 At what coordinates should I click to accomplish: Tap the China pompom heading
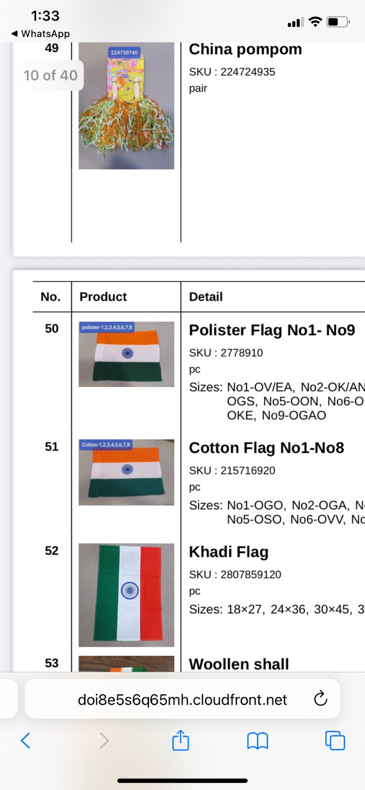click(245, 49)
